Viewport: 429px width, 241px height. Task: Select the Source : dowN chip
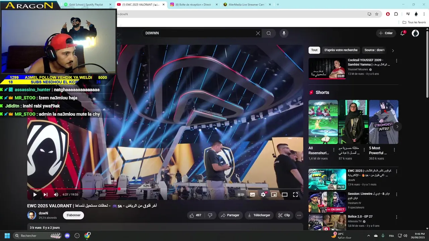click(x=374, y=50)
